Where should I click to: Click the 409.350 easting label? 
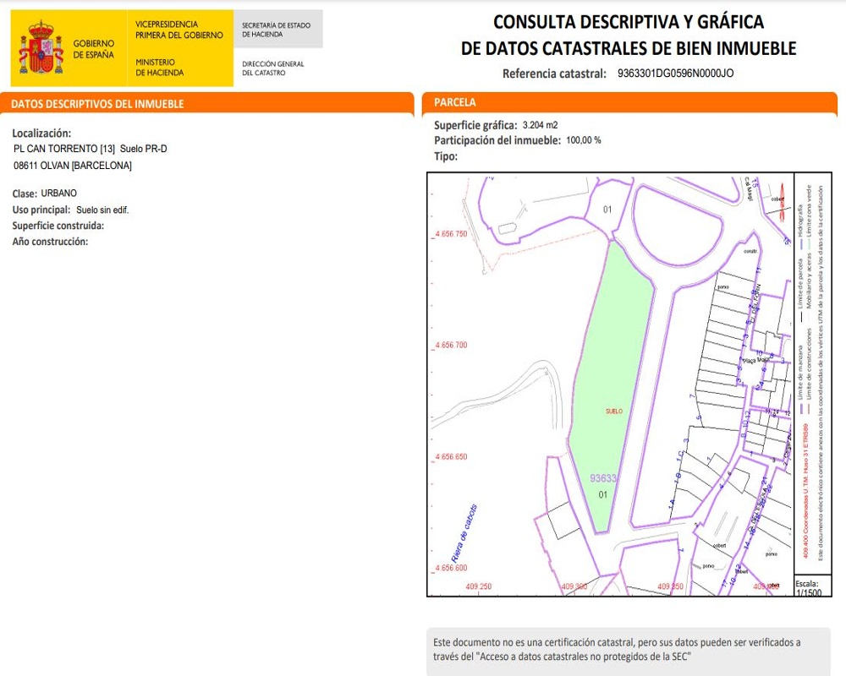tap(670, 586)
